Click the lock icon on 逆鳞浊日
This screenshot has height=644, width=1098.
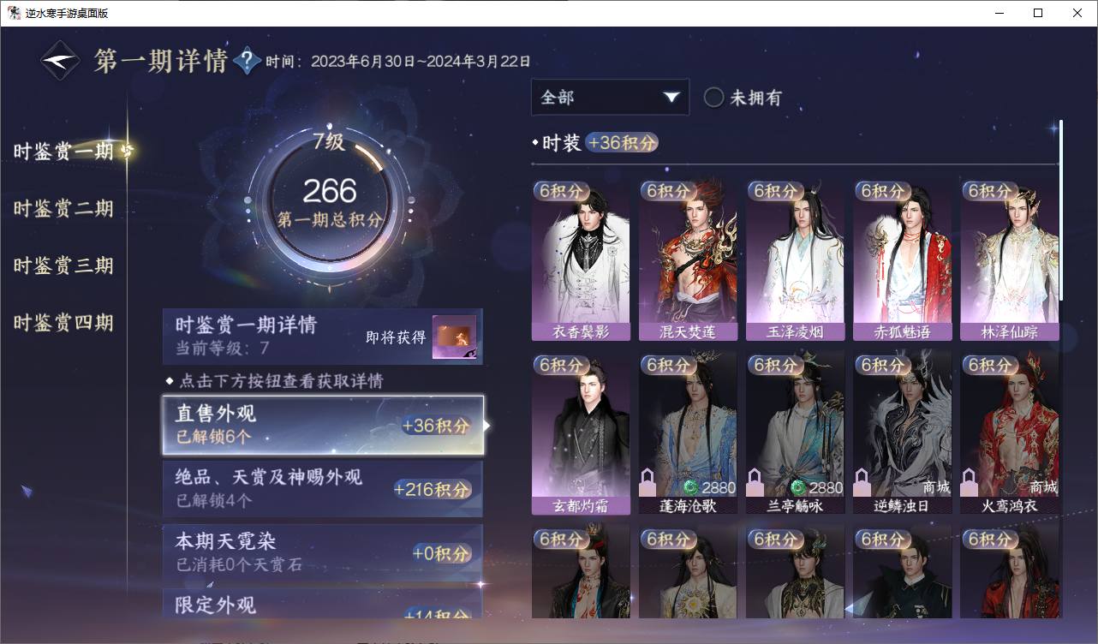[862, 482]
